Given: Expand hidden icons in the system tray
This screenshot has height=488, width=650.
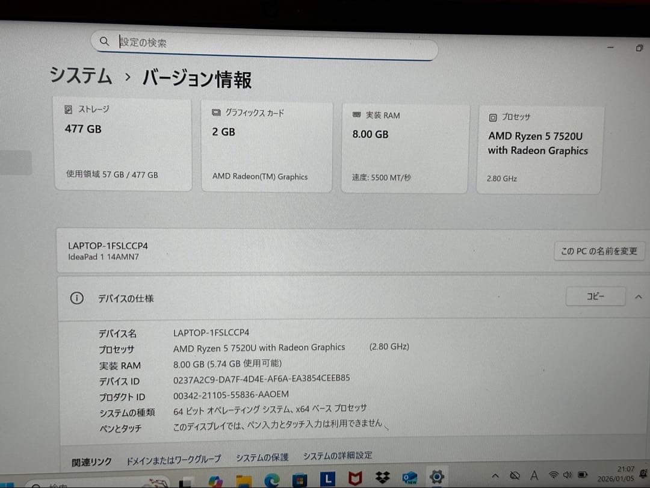Looking at the screenshot, I should pos(495,475).
